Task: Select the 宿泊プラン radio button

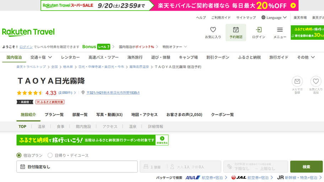Action: click(19, 155)
